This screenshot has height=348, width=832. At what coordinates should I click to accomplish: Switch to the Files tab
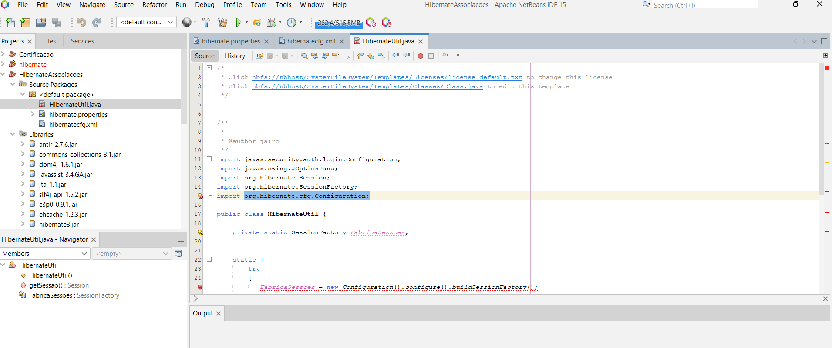click(x=49, y=41)
